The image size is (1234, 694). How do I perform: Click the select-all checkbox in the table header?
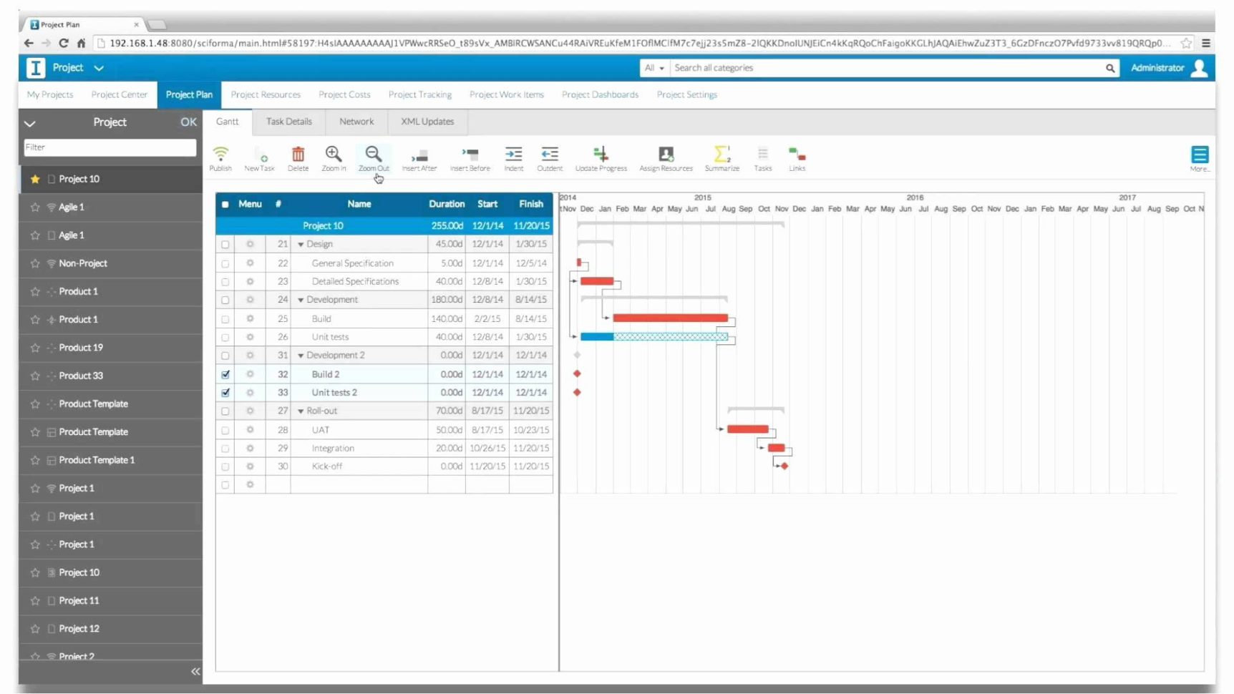225,204
